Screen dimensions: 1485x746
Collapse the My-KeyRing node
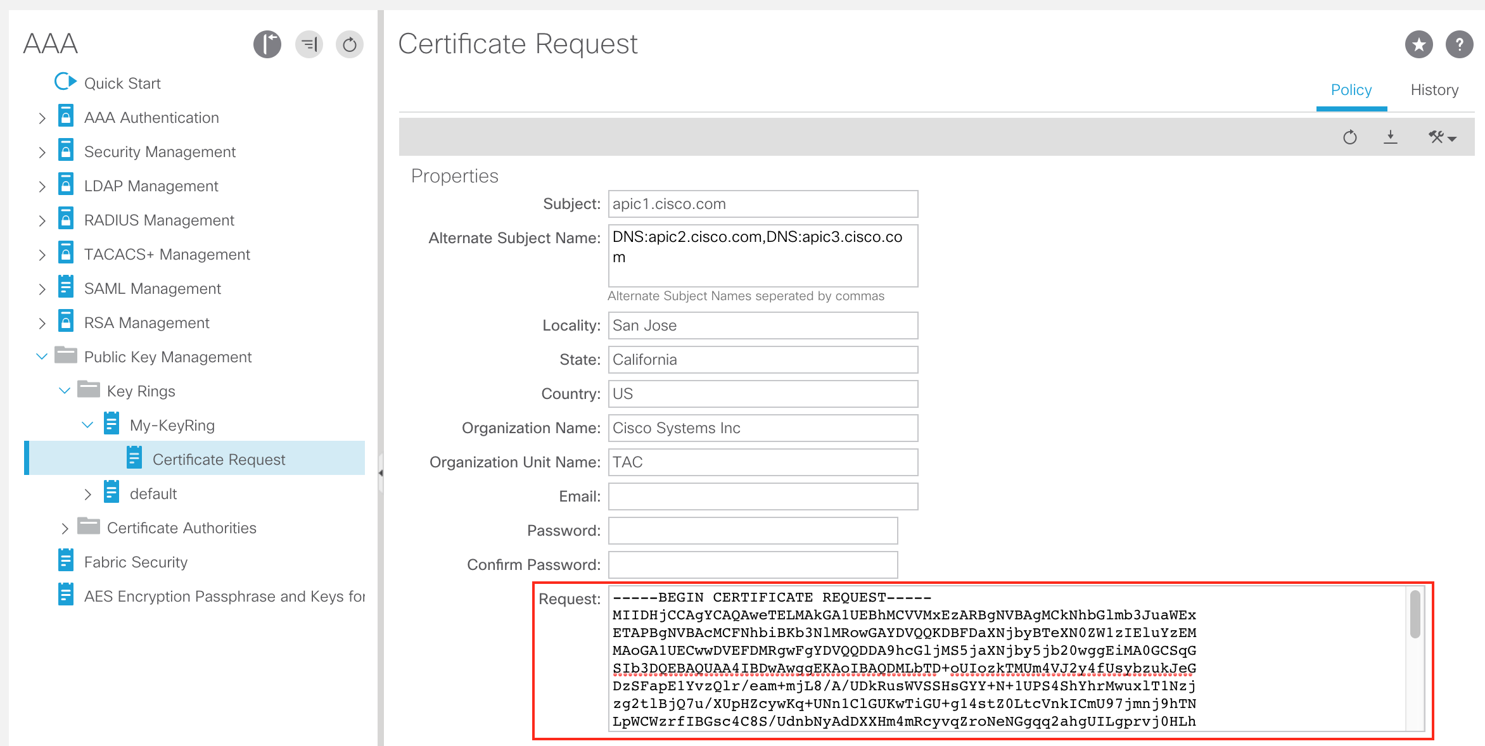tap(87, 425)
